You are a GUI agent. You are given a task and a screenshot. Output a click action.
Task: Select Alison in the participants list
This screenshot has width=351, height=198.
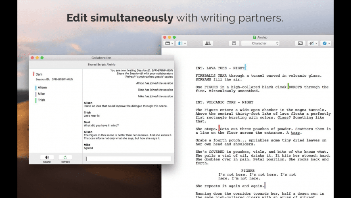[x=42, y=87]
